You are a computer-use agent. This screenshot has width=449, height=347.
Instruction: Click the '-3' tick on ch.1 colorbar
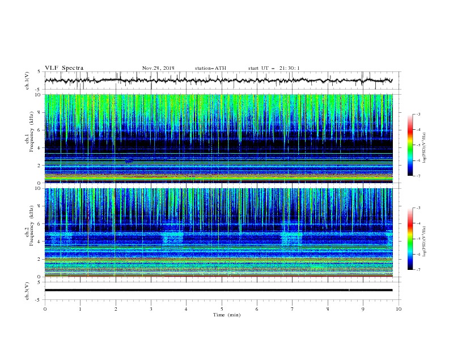coord(418,114)
